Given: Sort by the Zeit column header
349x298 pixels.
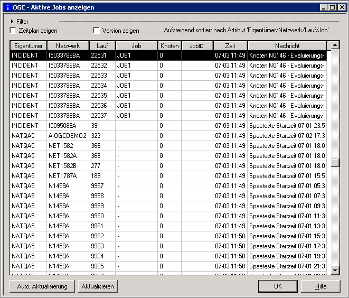Looking at the screenshot, I should click(x=230, y=45).
